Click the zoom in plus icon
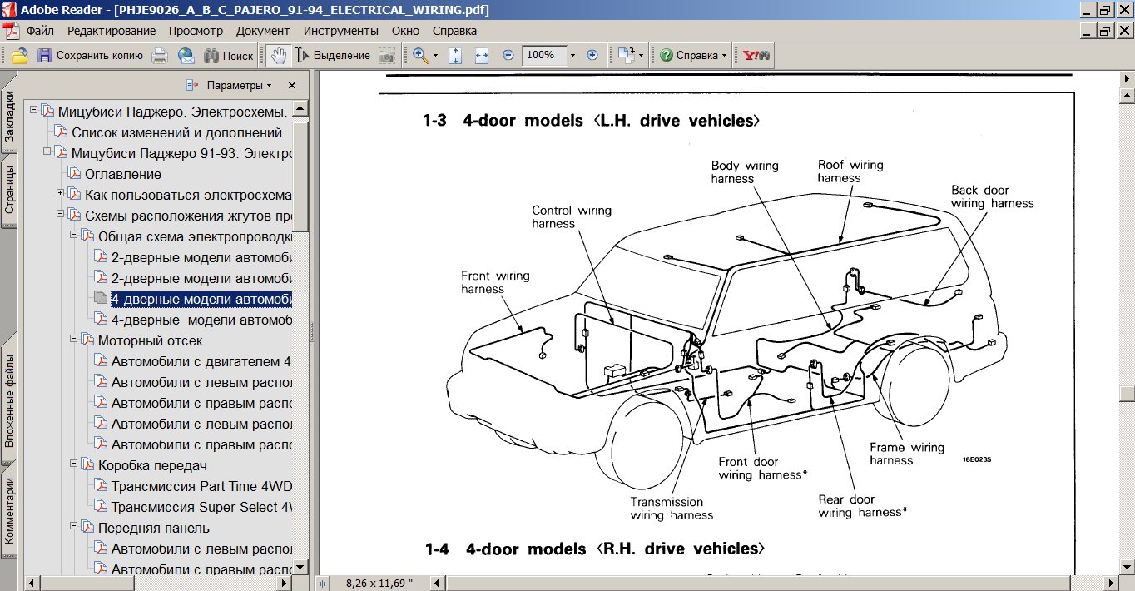1135x591 pixels. pyautogui.click(x=592, y=56)
